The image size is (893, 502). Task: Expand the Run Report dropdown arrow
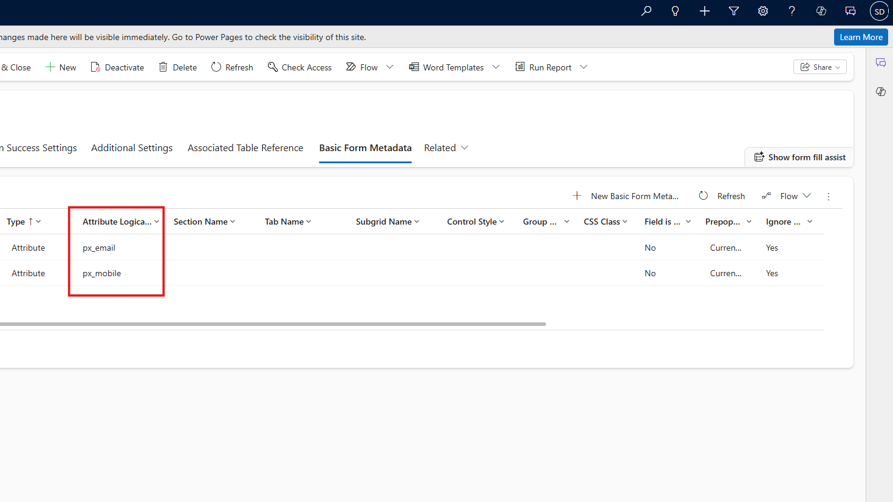pos(584,67)
